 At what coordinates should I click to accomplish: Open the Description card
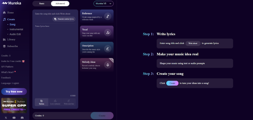(x=97, y=49)
